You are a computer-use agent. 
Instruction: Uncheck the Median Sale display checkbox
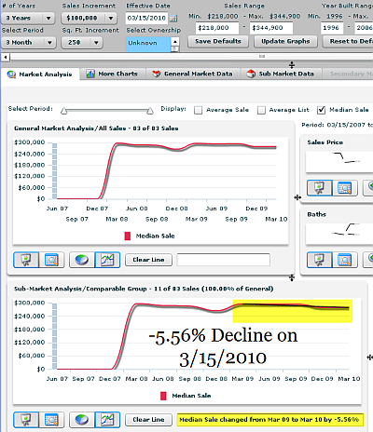(321, 110)
